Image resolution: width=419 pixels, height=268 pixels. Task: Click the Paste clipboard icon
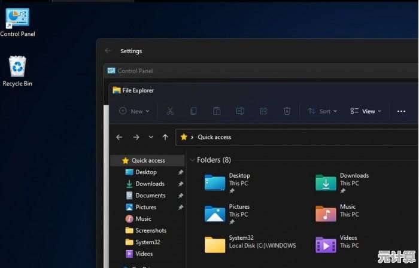217,111
